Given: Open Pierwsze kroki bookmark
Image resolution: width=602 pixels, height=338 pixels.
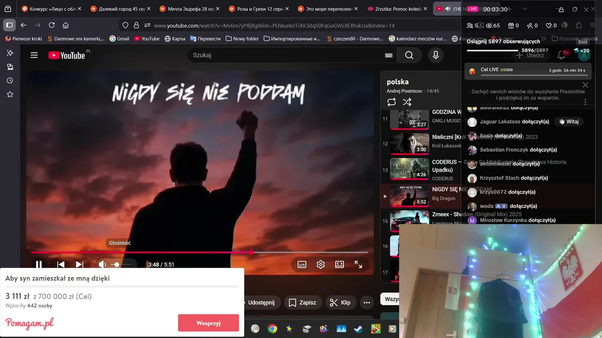Looking at the screenshot, I should click(x=24, y=38).
